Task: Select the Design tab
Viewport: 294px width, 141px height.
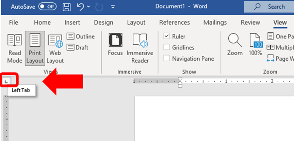Action: tap(103, 23)
